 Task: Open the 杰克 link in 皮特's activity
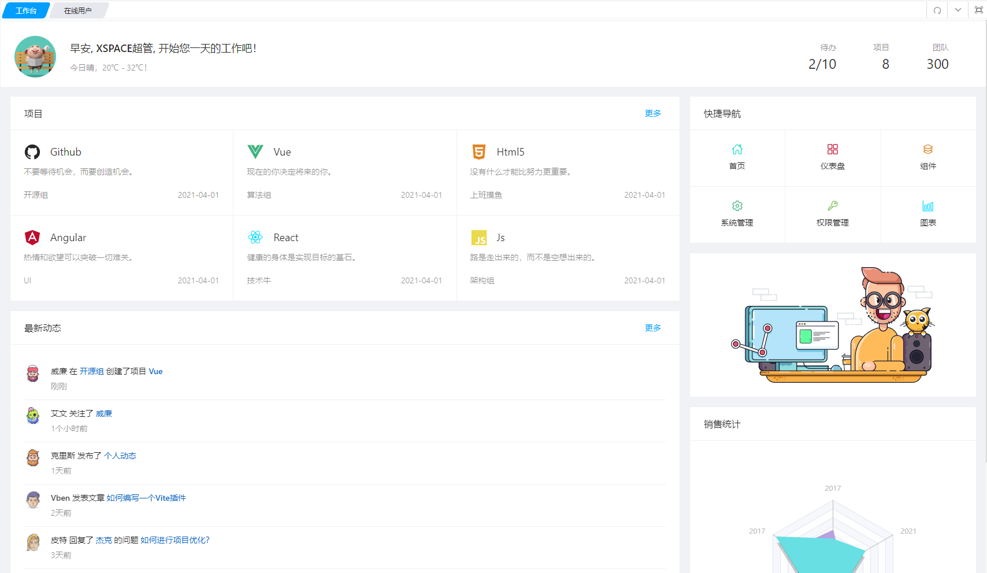pyautogui.click(x=103, y=540)
